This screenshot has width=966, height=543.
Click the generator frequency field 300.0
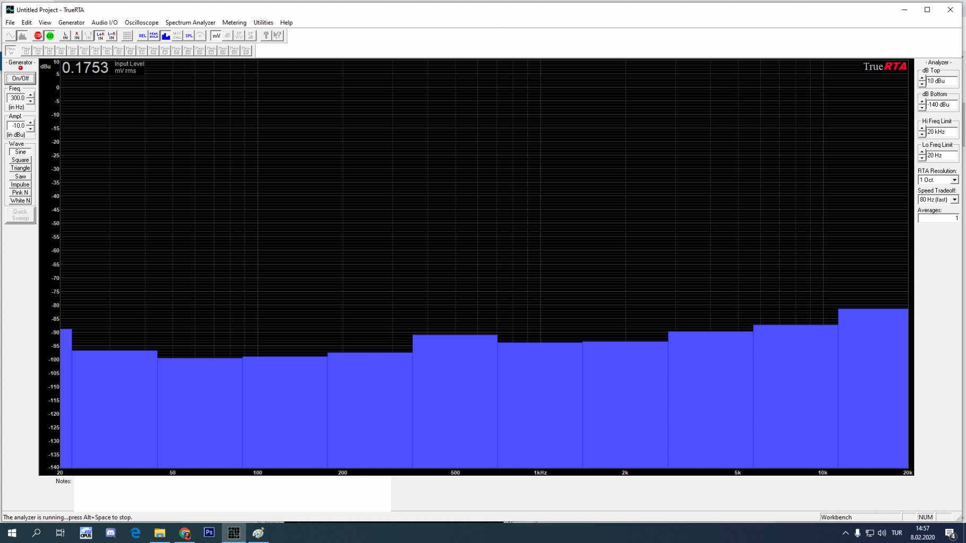click(17, 98)
